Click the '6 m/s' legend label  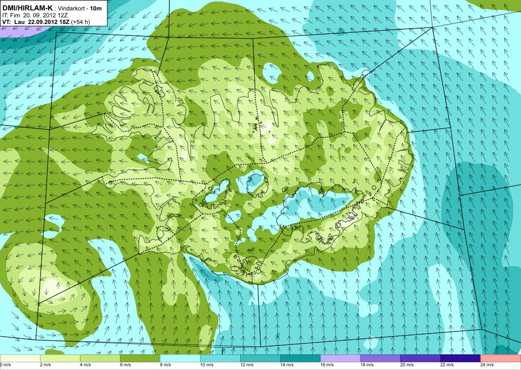pos(125,365)
